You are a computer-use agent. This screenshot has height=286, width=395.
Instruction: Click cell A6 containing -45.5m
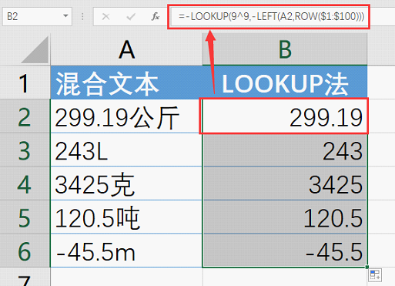point(126,251)
